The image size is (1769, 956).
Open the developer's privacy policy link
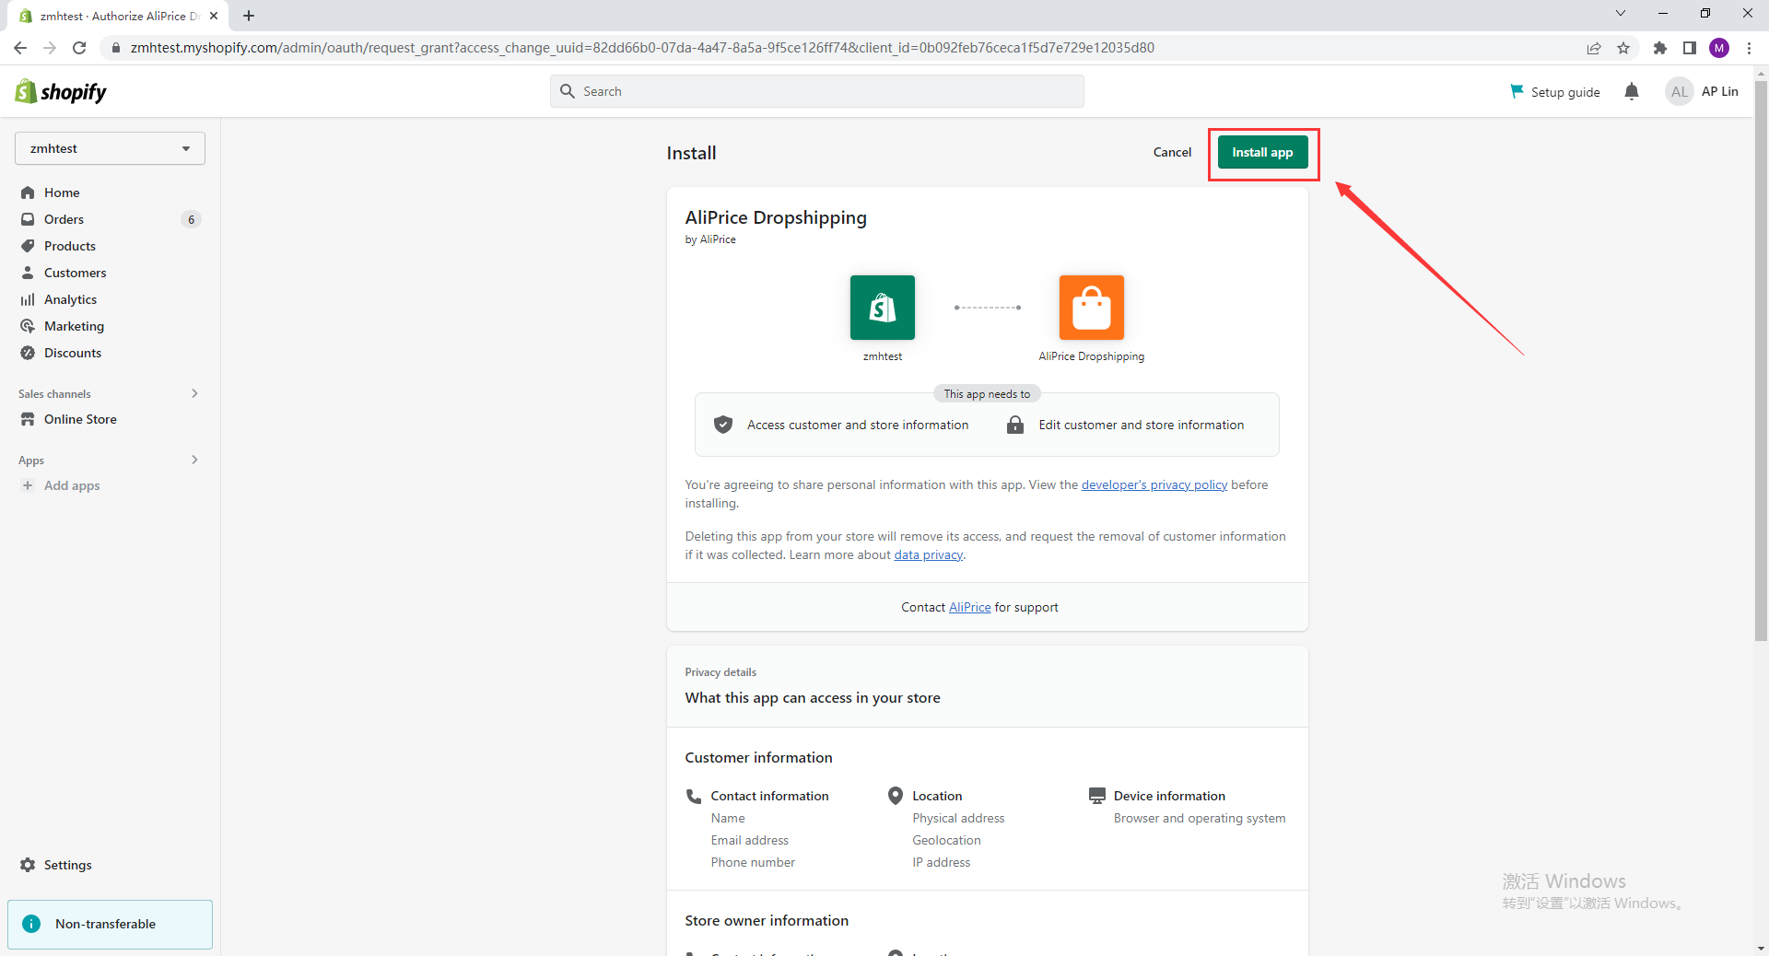[1154, 484]
